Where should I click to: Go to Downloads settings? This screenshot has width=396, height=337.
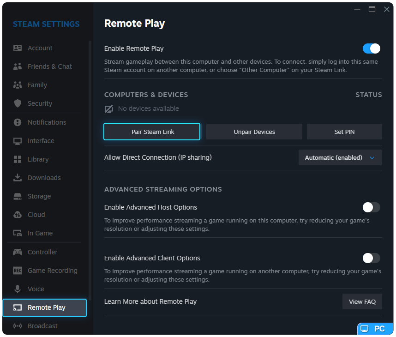point(45,178)
